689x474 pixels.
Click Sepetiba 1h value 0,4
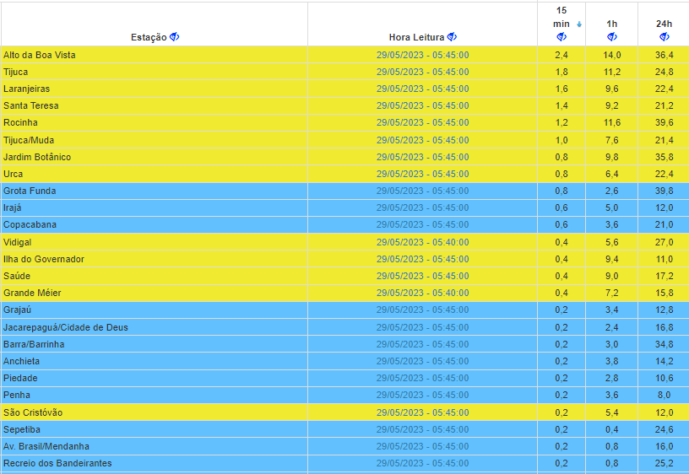pyautogui.click(x=612, y=429)
